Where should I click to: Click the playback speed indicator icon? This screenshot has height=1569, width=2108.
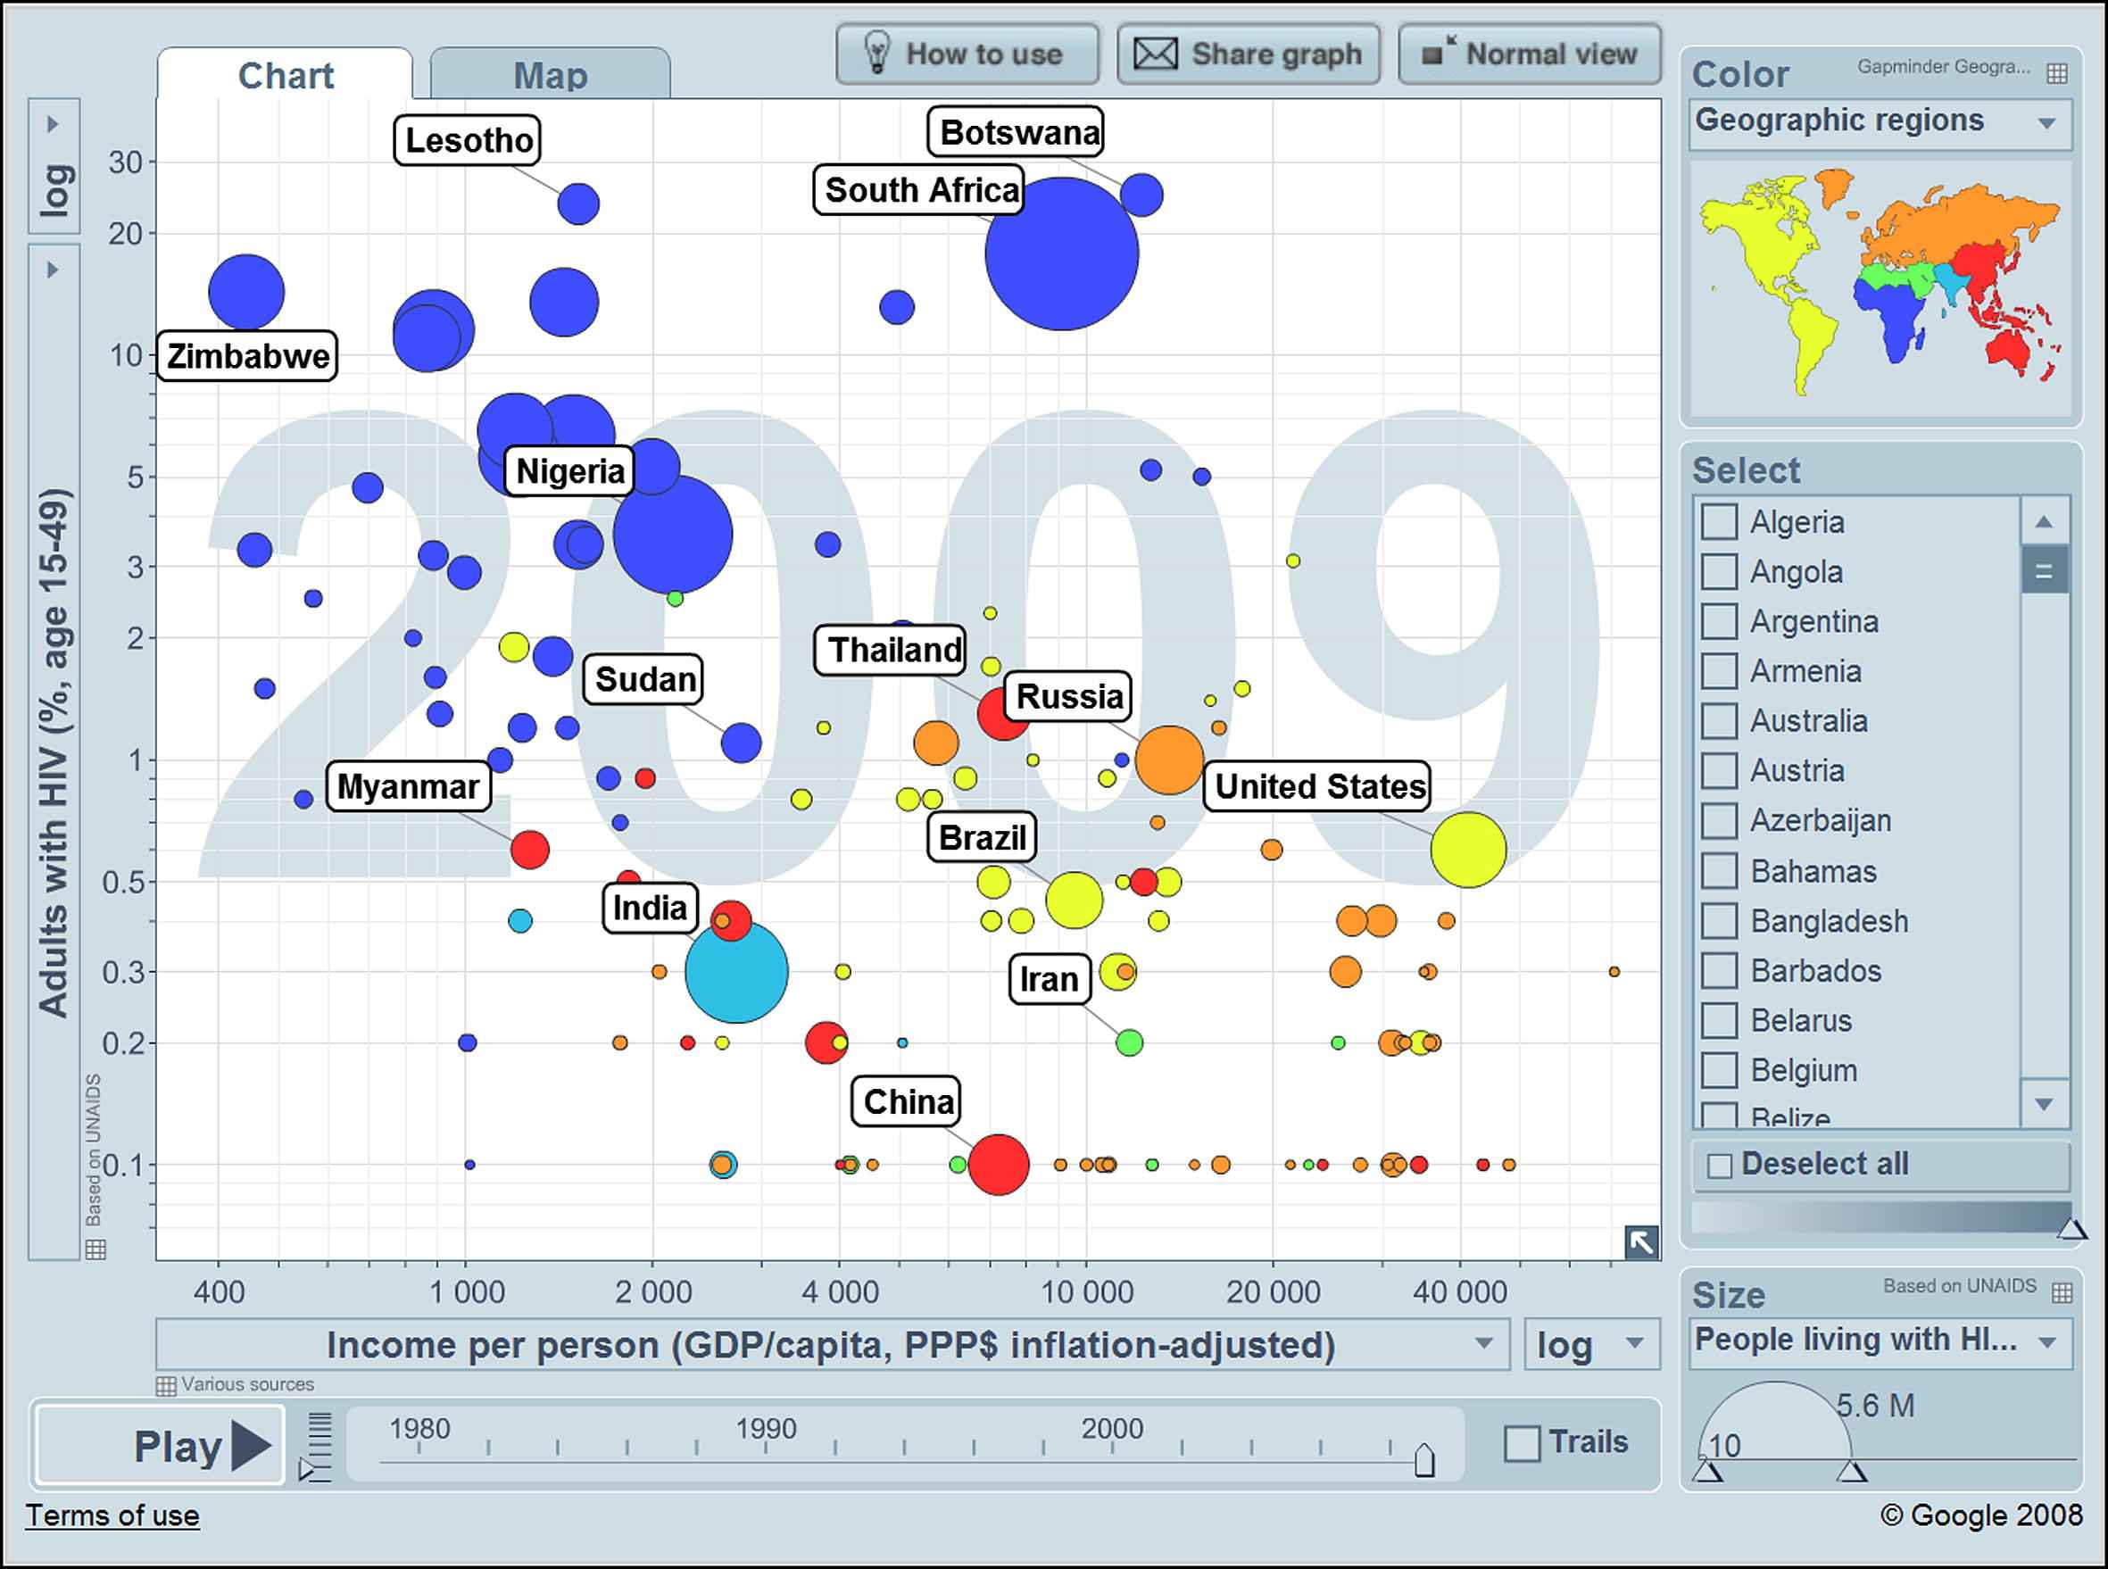tap(307, 1469)
